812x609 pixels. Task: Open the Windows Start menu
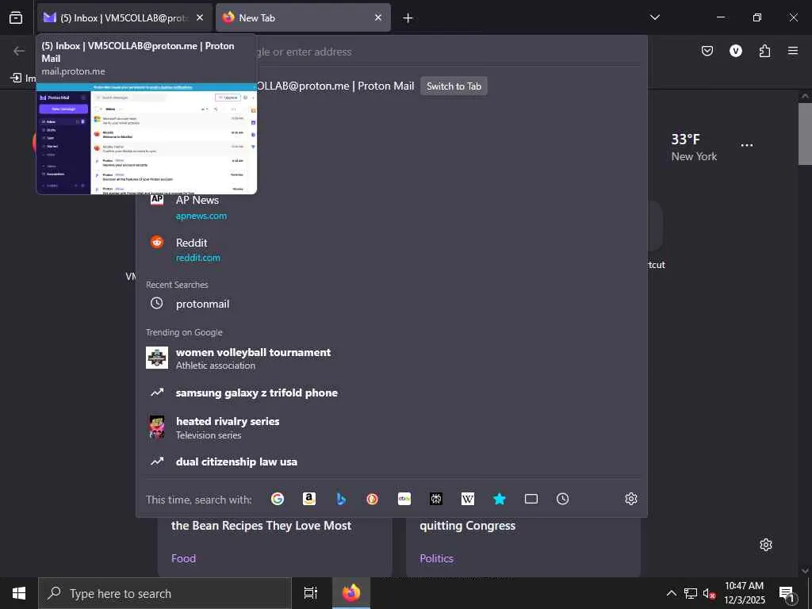(x=19, y=593)
